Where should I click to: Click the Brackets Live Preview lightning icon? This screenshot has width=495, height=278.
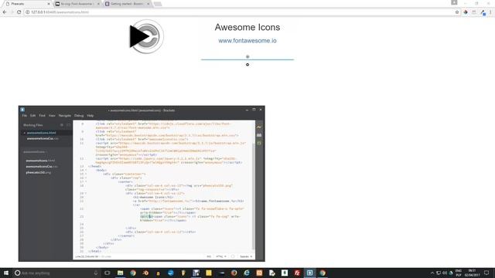[259, 127]
